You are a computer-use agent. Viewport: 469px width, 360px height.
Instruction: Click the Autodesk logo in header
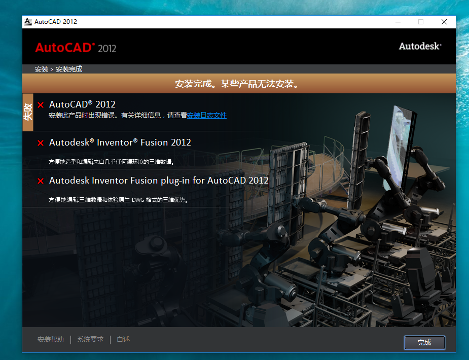(x=420, y=46)
